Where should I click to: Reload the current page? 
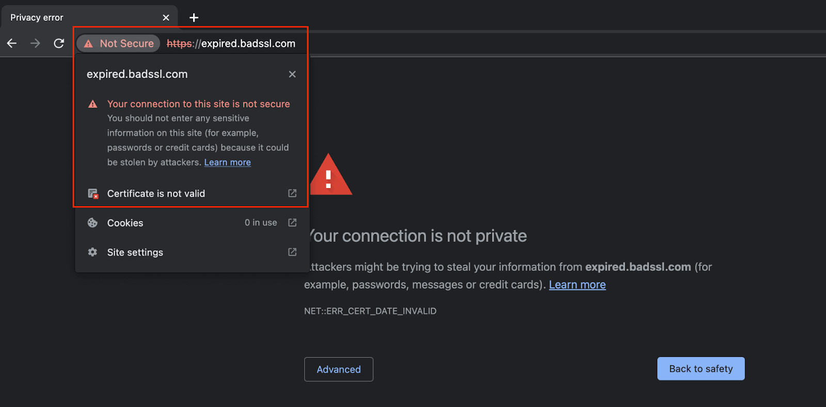(x=58, y=43)
